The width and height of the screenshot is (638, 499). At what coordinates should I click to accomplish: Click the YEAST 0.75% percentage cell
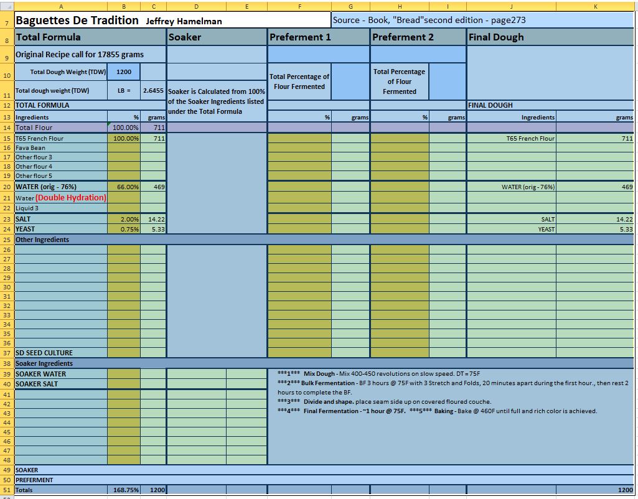(x=124, y=229)
